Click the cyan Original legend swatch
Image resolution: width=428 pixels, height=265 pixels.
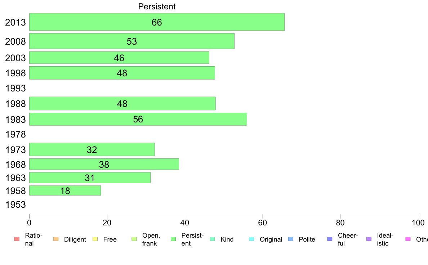[251, 239]
